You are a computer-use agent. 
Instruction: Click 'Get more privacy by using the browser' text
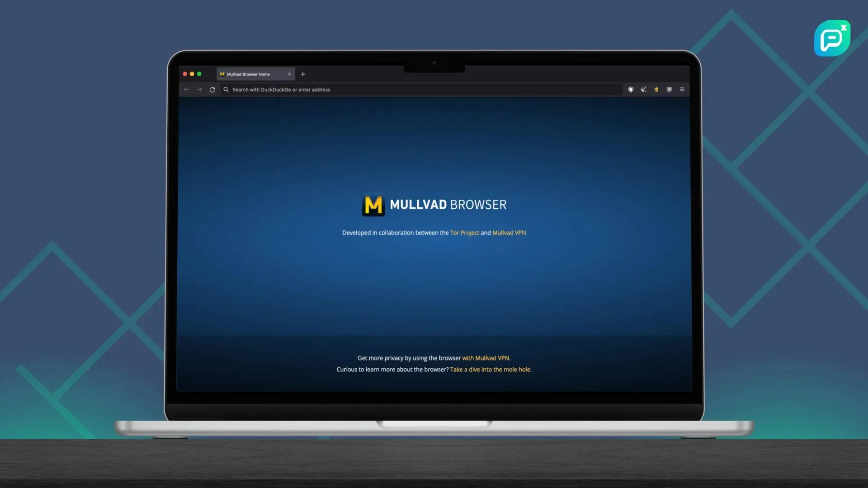pos(409,358)
